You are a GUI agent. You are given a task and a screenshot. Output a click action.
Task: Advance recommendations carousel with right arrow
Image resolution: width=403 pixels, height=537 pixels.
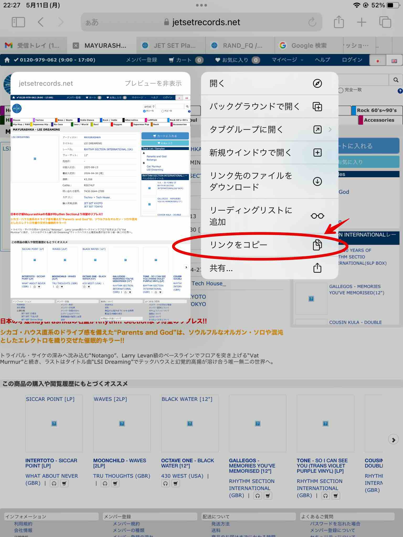coord(393,440)
